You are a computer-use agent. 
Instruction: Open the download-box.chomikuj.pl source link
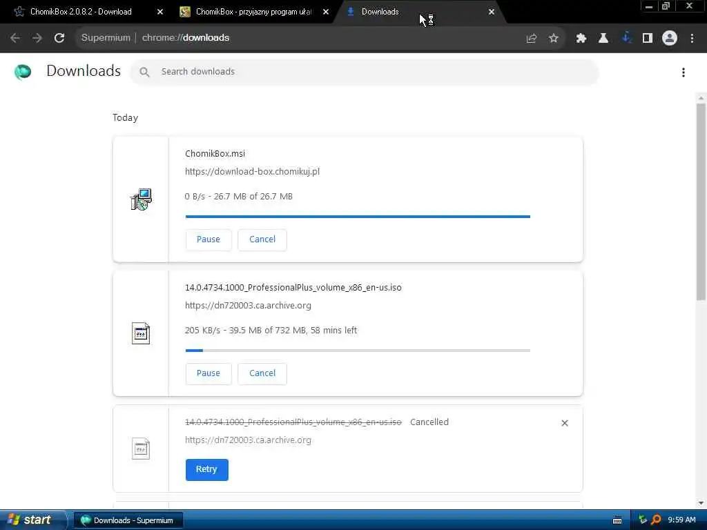pyautogui.click(x=252, y=172)
